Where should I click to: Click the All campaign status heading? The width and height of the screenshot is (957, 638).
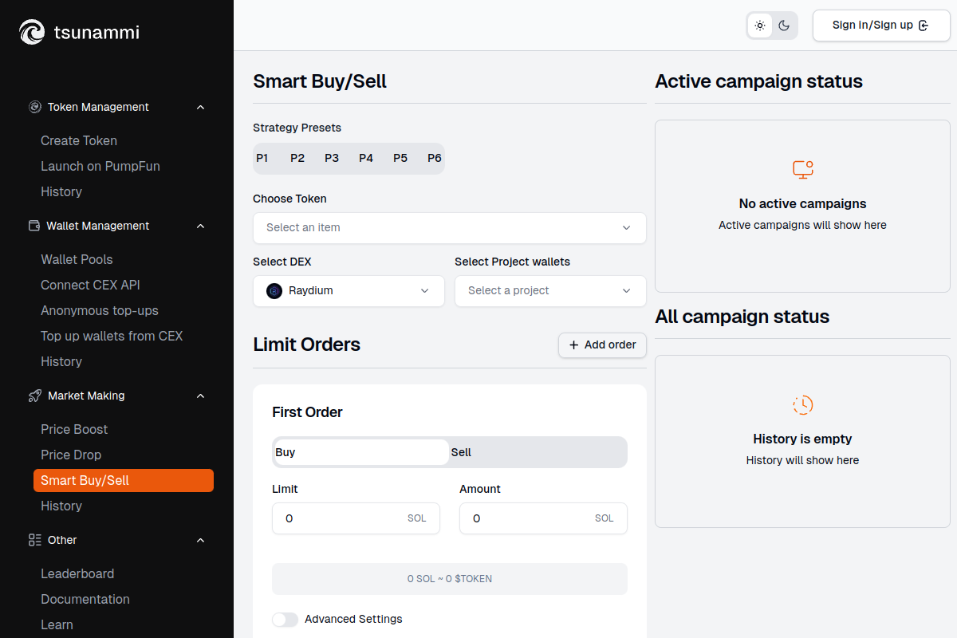(742, 317)
